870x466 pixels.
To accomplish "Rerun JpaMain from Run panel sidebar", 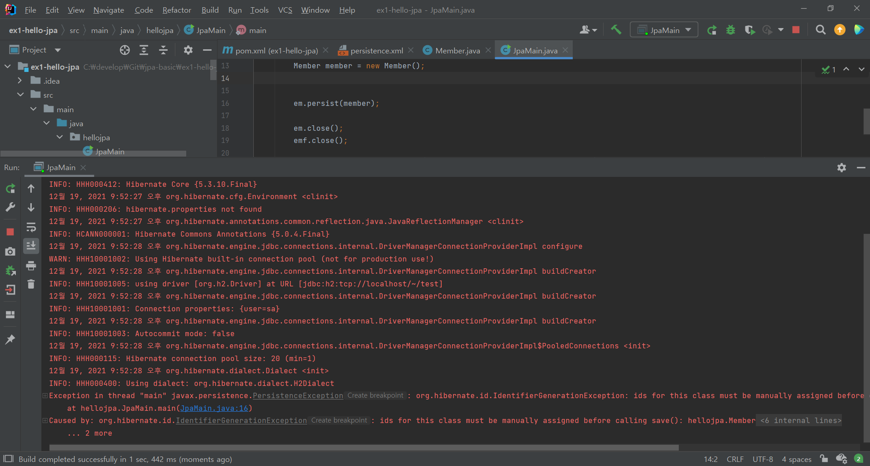I will 10,188.
